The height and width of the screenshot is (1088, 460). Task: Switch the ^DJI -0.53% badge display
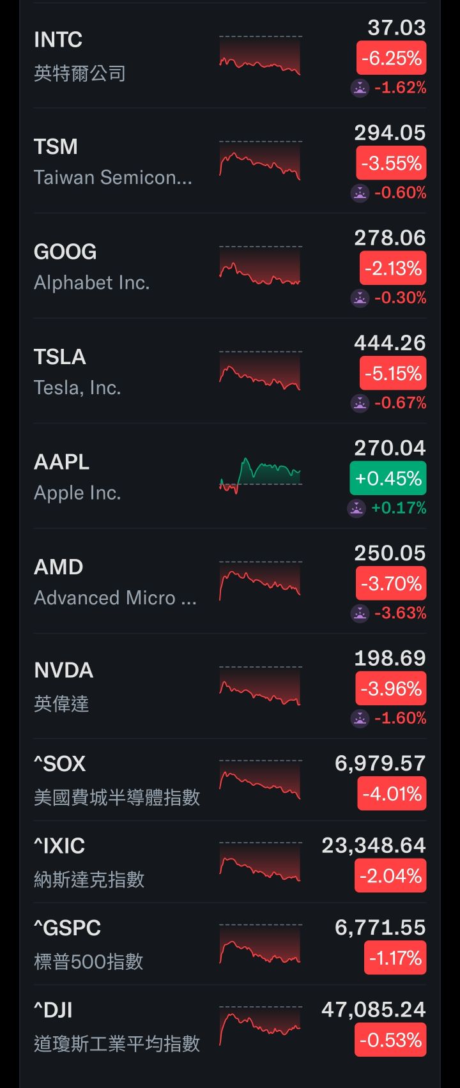coord(390,1040)
